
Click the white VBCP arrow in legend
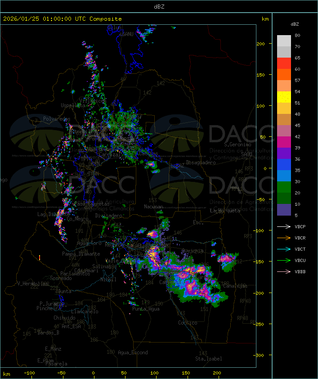[283, 226]
